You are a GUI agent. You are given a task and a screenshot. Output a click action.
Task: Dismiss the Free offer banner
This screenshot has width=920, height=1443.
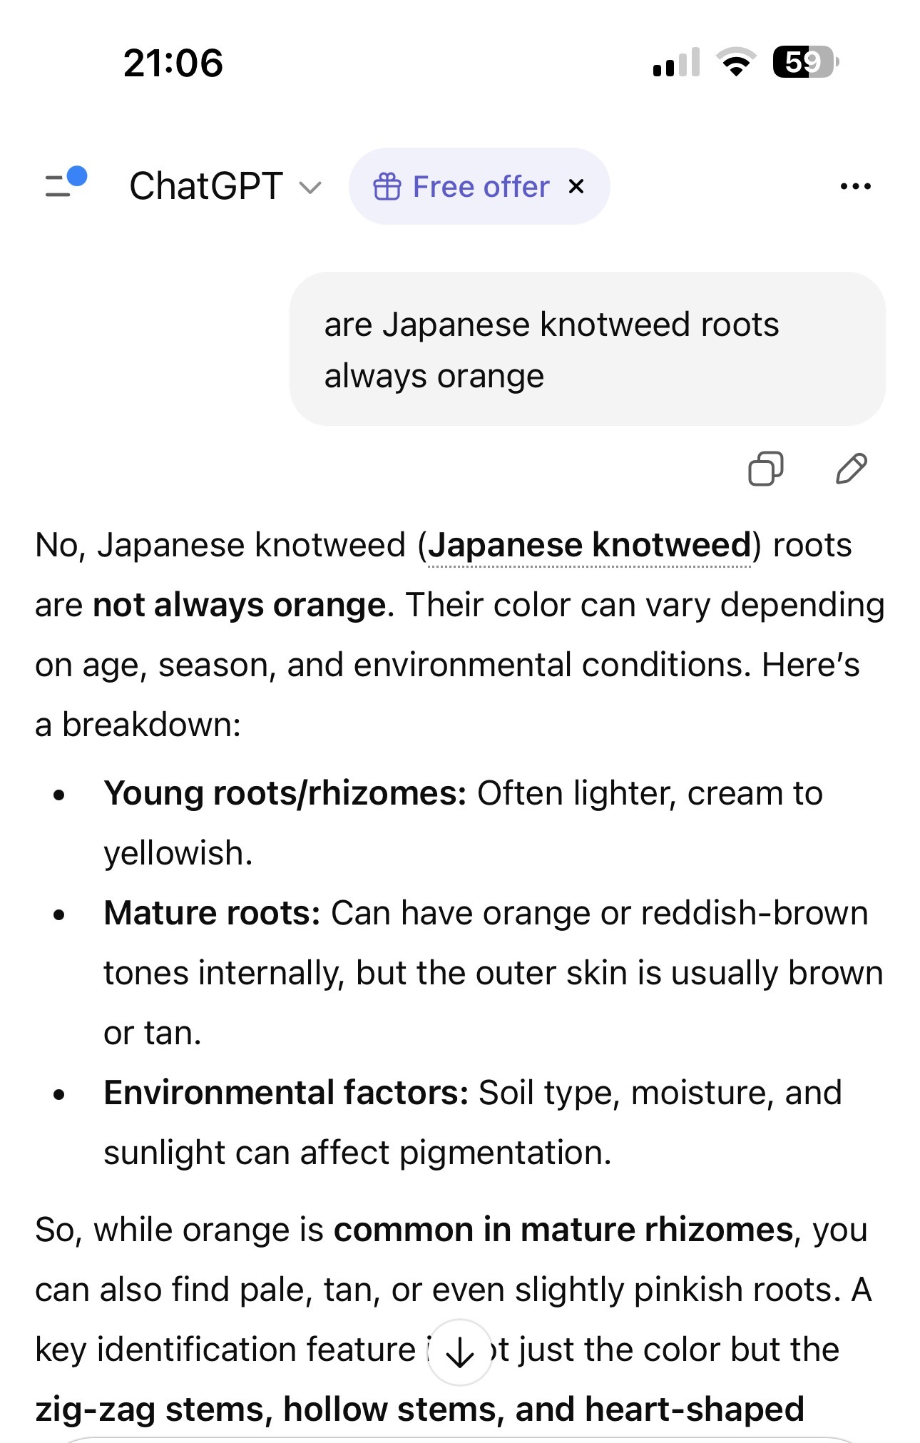(576, 187)
